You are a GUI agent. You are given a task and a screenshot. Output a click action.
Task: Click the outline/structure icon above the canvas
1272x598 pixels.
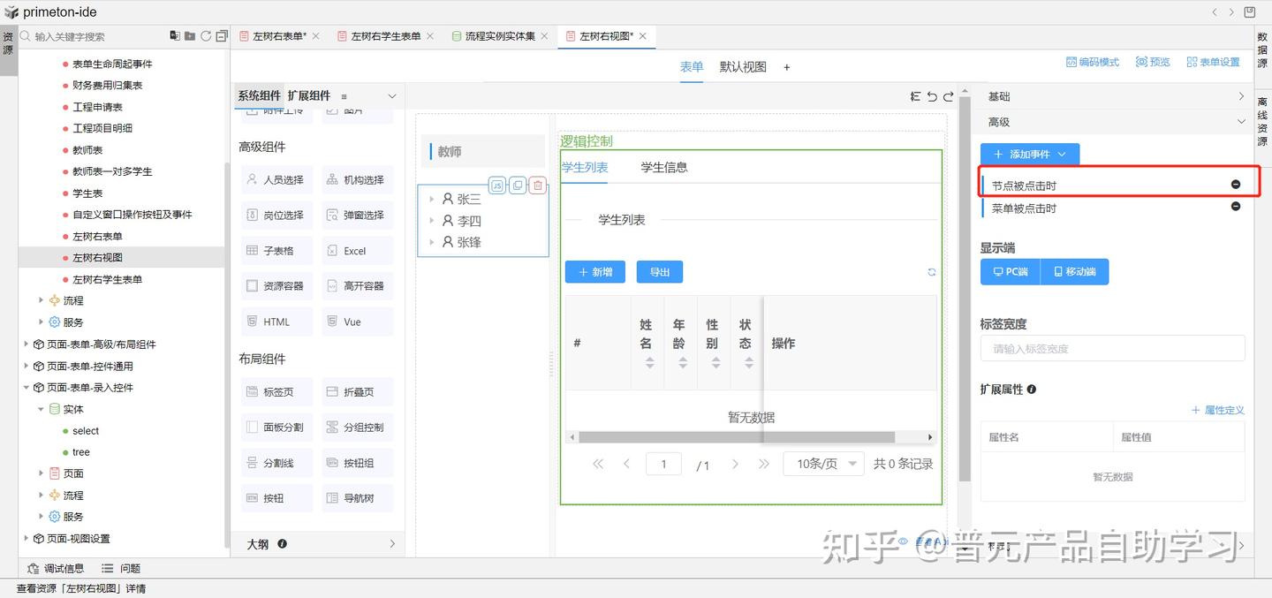[916, 95]
